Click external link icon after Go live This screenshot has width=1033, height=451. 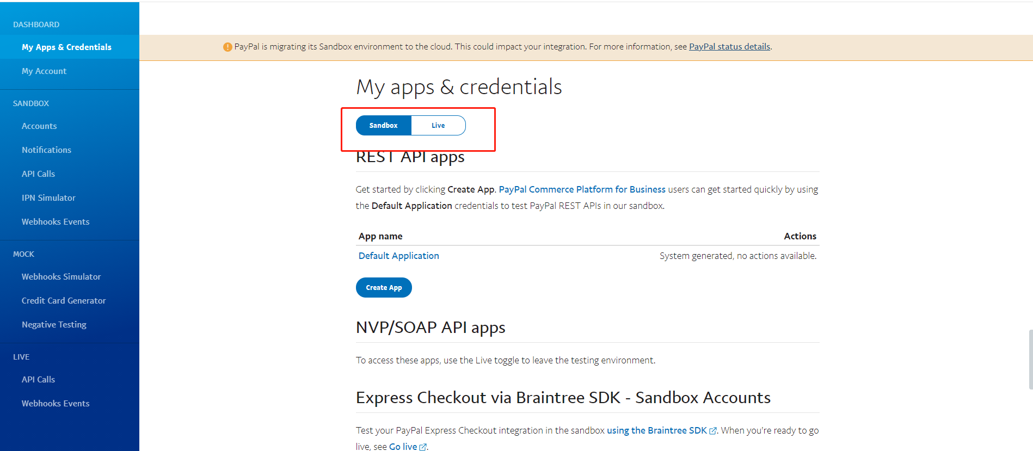(x=423, y=447)
